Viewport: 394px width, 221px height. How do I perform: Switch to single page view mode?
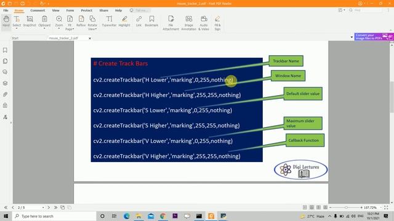(x=305, y=207)
